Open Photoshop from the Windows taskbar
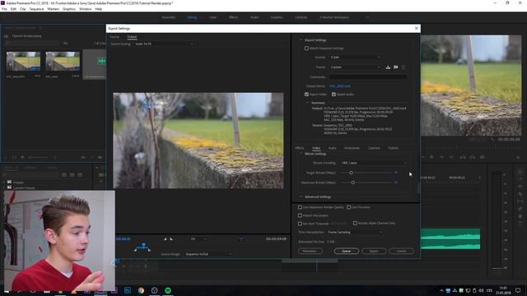The width and height of the screenshot is (527, 296). coord(128,290)
